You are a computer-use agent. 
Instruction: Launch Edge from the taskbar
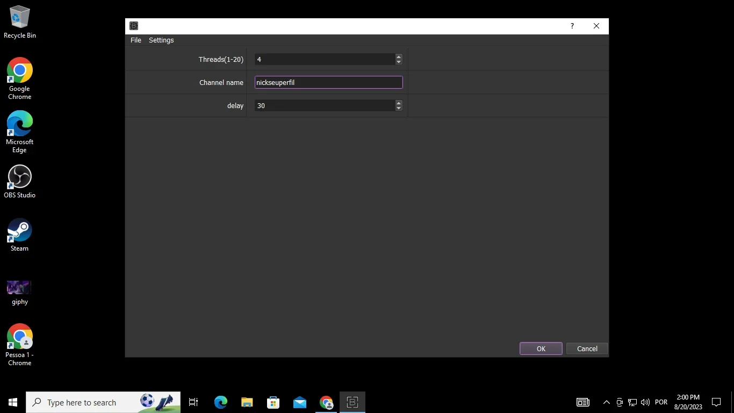pos(220,402)
